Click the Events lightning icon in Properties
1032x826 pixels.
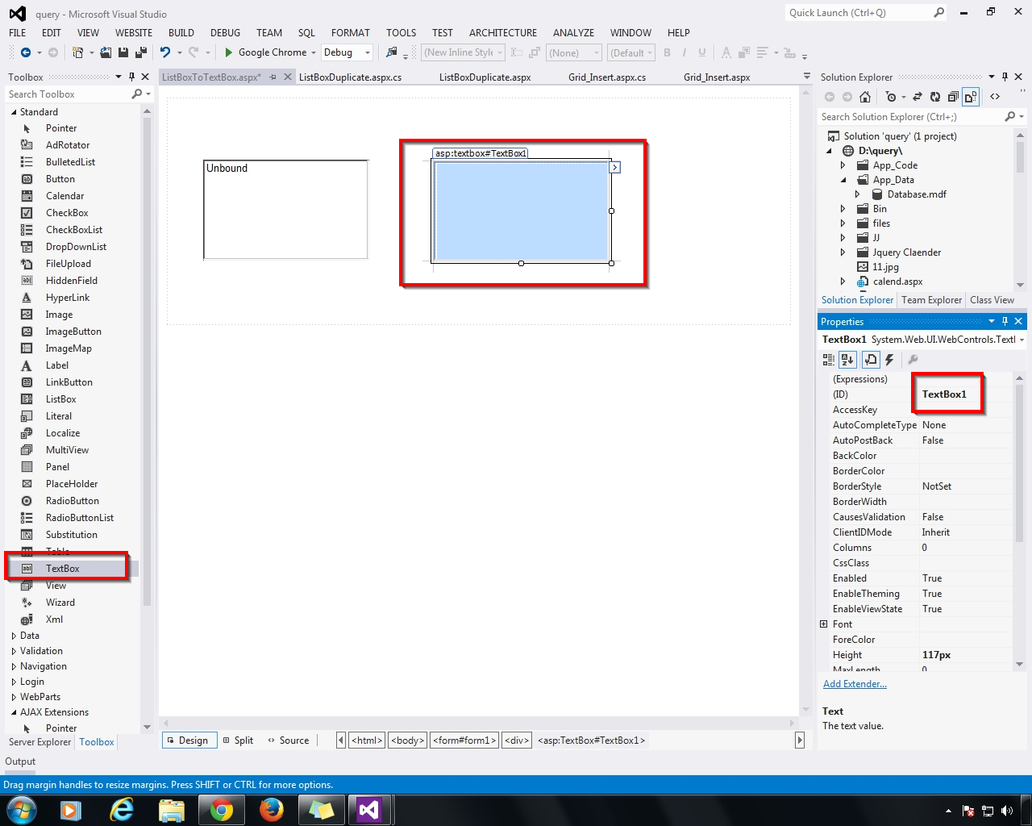click(x=888, y=360)
